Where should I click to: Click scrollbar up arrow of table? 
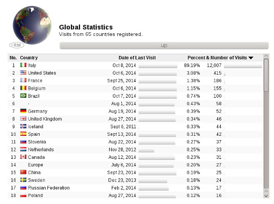[x=266, y=56]
